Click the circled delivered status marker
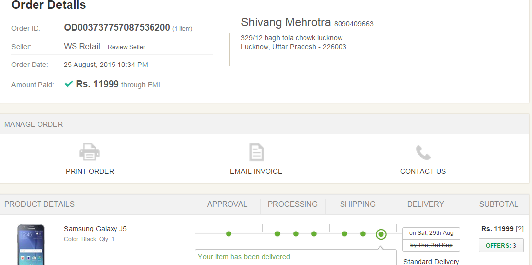This screenshot has width=532, height=265. (x=381, y=234)
